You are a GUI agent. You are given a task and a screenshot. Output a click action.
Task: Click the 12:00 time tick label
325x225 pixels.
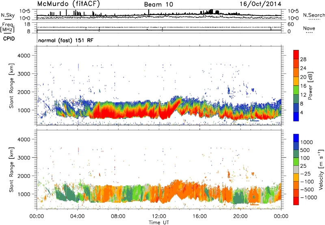point(159,216)
